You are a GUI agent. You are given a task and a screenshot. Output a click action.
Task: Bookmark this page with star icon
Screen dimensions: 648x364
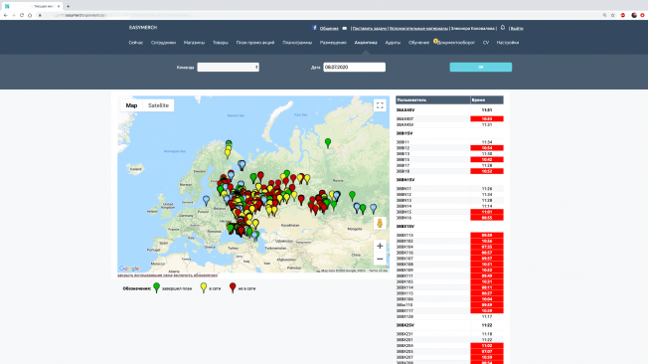point(613,15)
